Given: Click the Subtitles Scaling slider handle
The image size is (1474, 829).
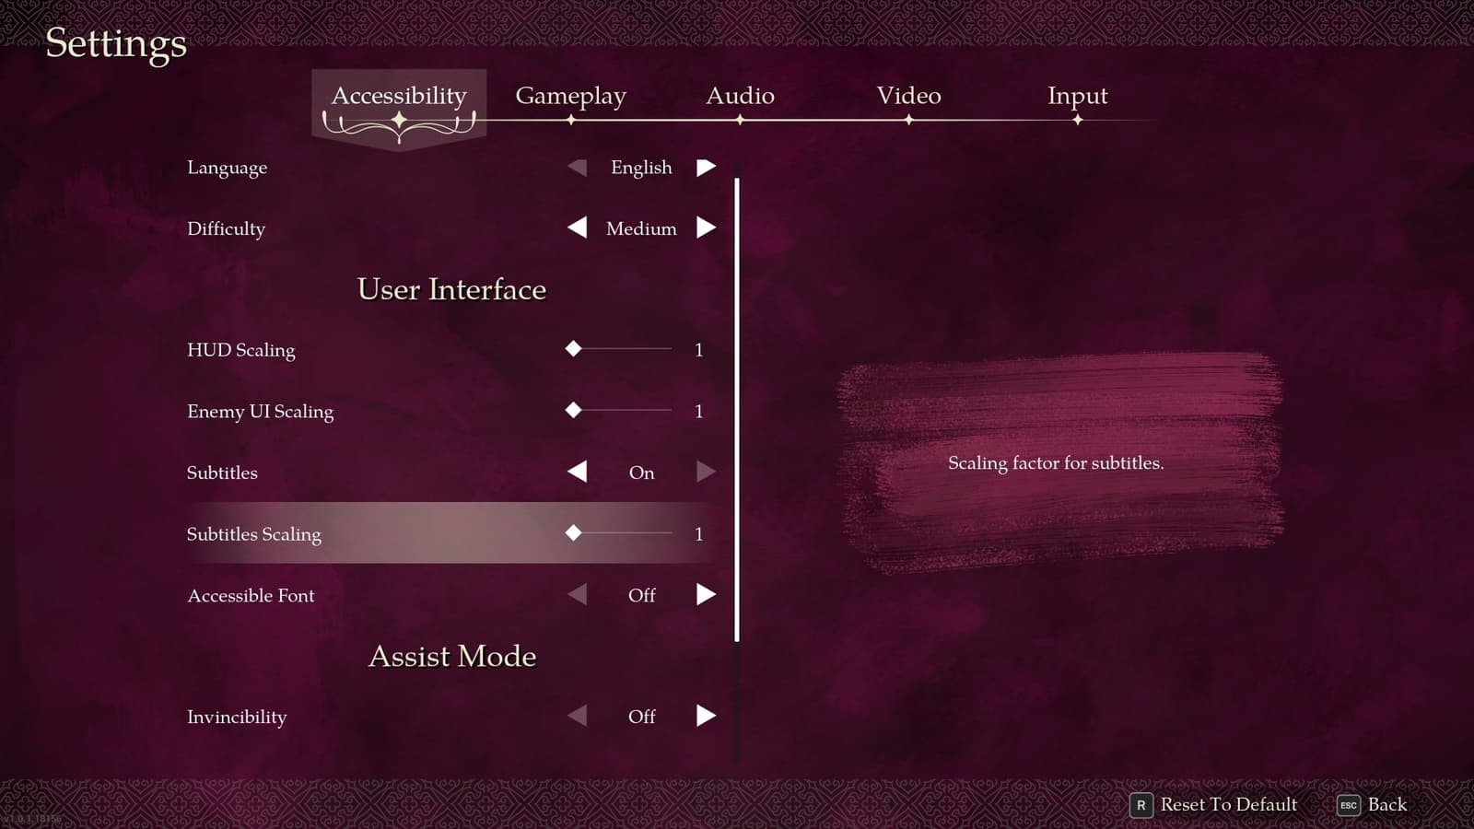Looking at the screenshot, I should tap(573, 532).
